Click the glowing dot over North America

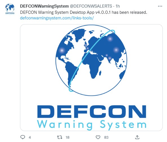62,50
